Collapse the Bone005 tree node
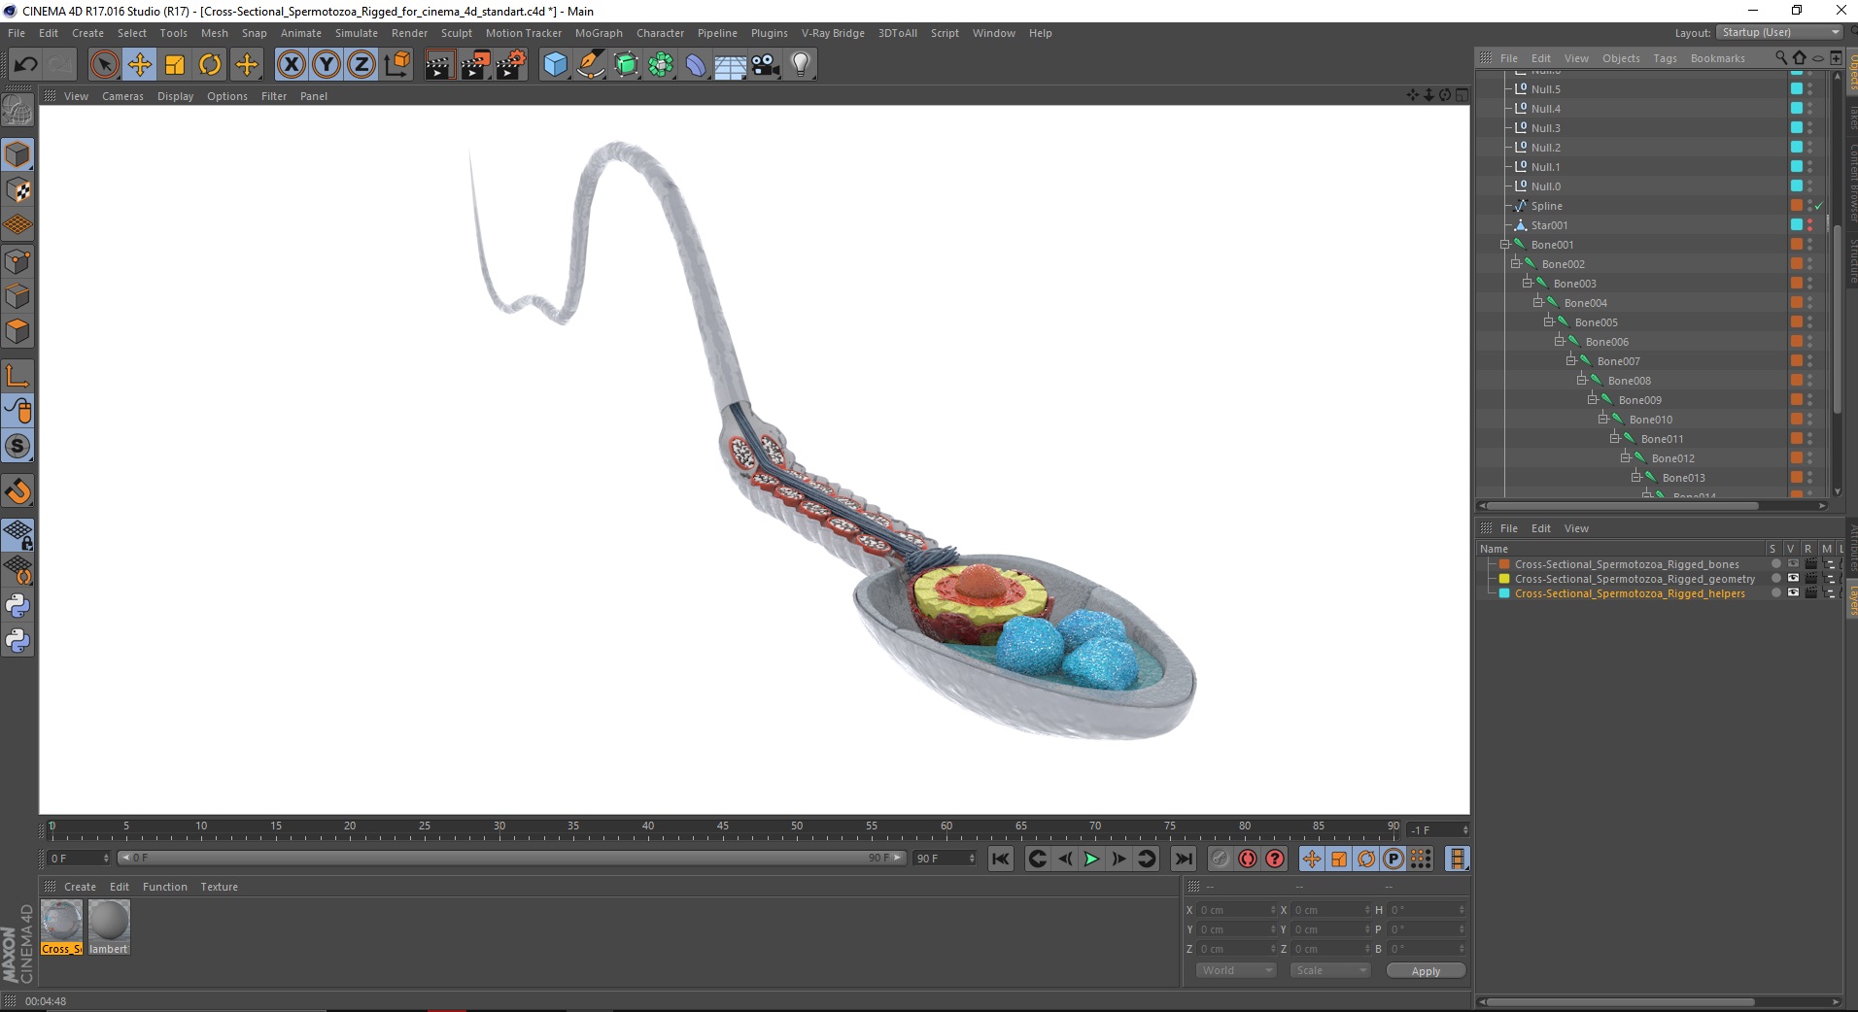Viewport: 1858px width, 1012px height. [1548, 322]
